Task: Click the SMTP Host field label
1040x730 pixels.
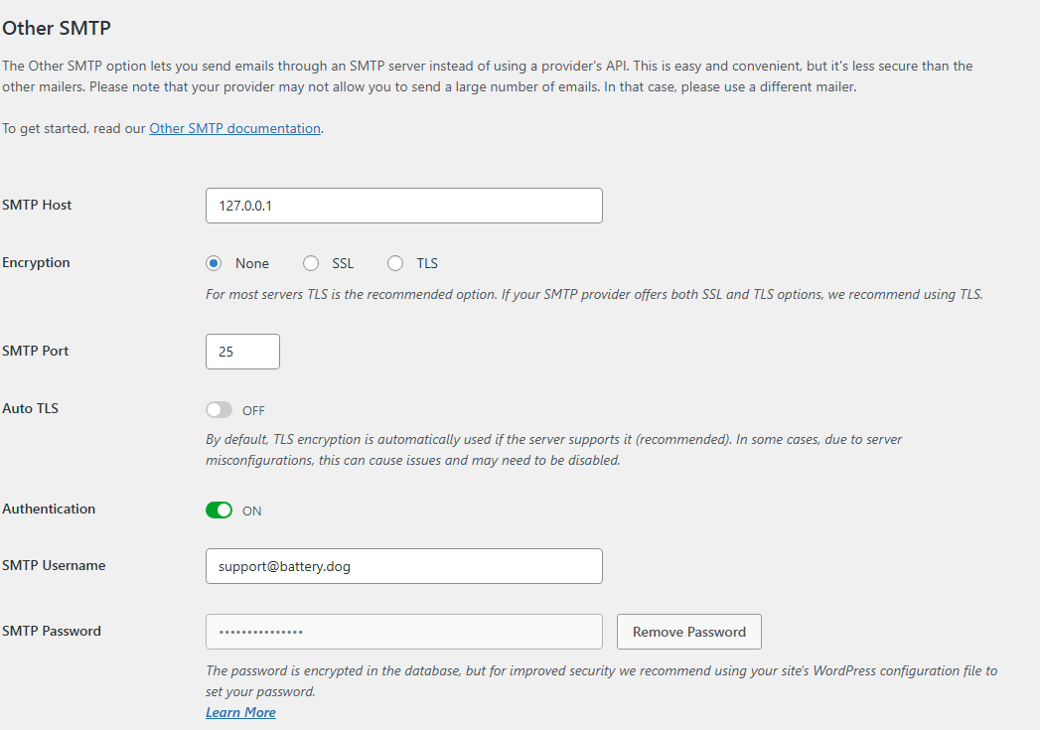Action: click(37, 205)
